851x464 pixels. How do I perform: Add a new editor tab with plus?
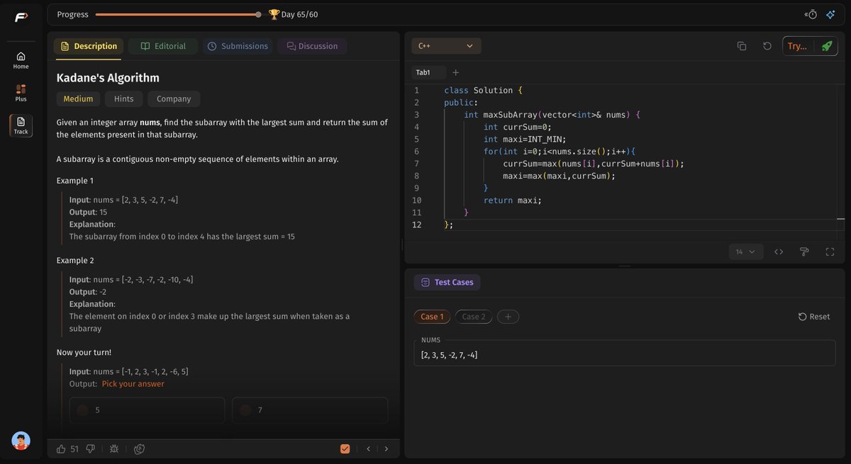[456, 72]
